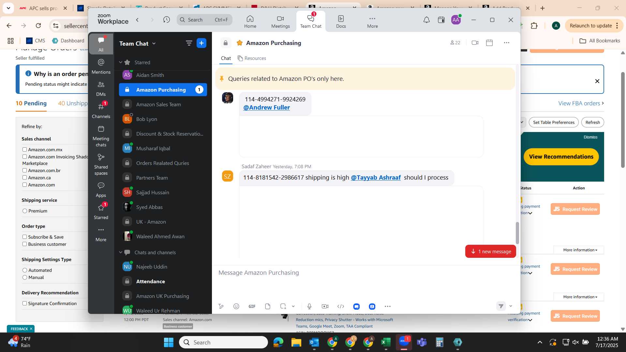Collapse the Starred section
Viewport: 626px width, 352px height.
coord(121,62)
